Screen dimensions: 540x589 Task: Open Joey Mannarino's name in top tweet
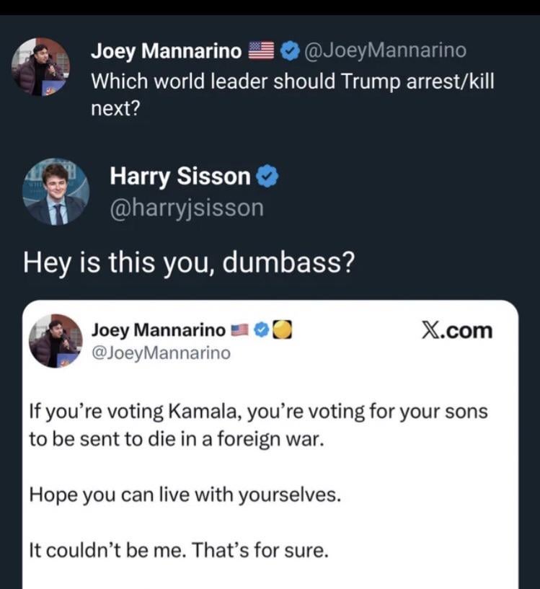tap(166, 51)
